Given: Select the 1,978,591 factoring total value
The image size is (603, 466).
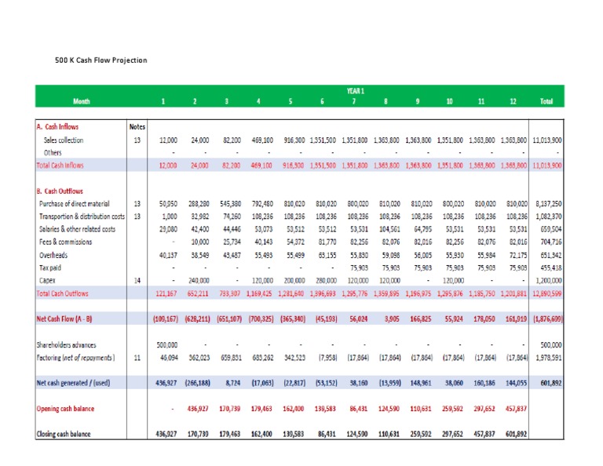Looking at the screenshot, I should click(548, 358).
